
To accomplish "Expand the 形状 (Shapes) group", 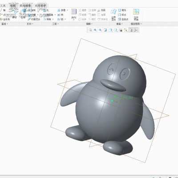I will (30, 24).
